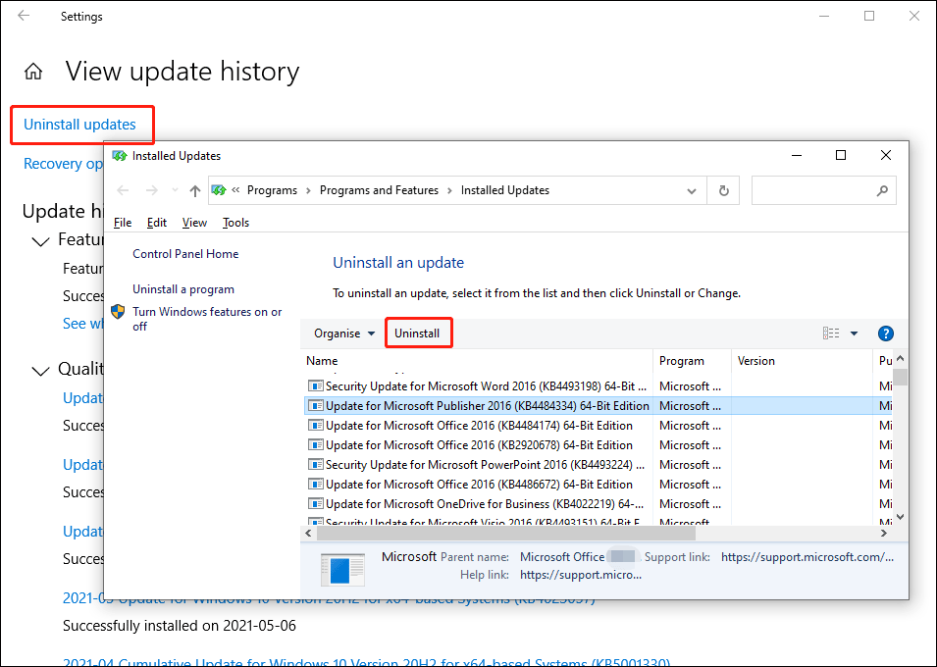Click the change view icon
This screenshot has height=667, width=937.
(831, 333)
